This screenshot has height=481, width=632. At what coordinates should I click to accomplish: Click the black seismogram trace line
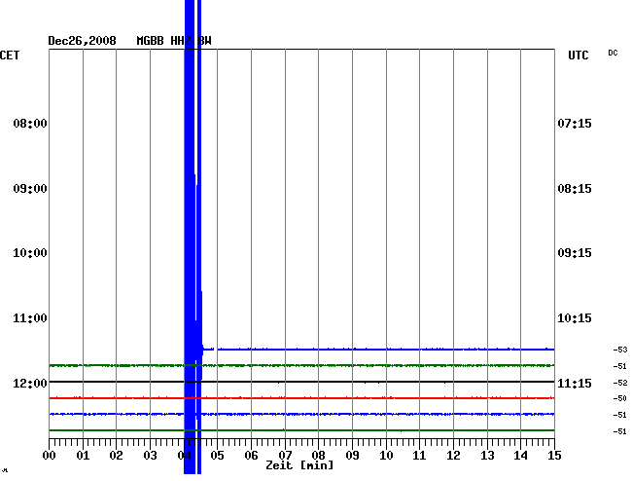pos(301,382)
